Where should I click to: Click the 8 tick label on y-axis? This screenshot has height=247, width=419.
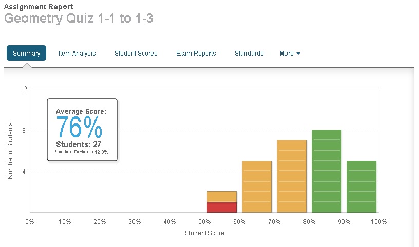24,131
